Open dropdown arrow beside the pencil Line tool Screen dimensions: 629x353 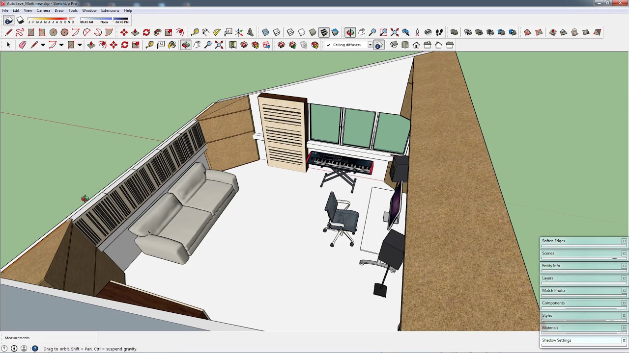point(43,45)
